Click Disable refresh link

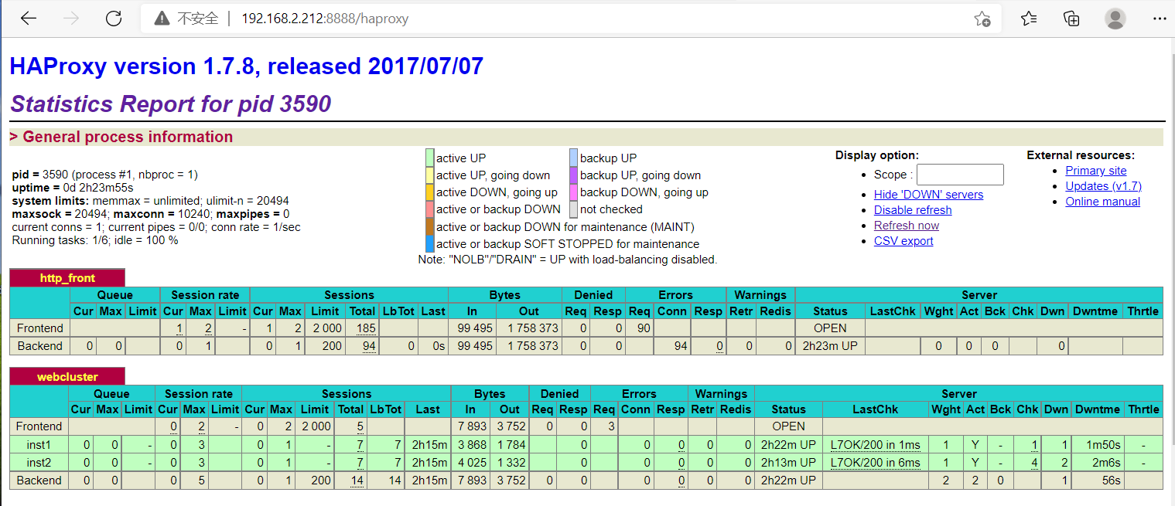pos(913,210)
